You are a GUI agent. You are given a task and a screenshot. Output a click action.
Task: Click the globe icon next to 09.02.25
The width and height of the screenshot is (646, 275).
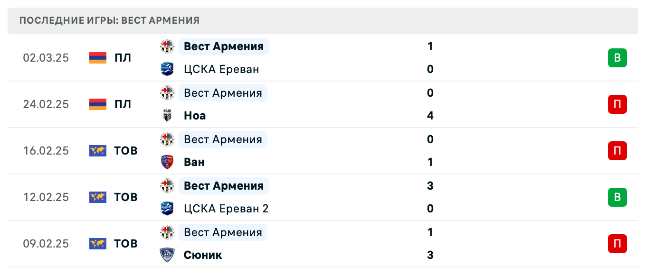(97, 244)
